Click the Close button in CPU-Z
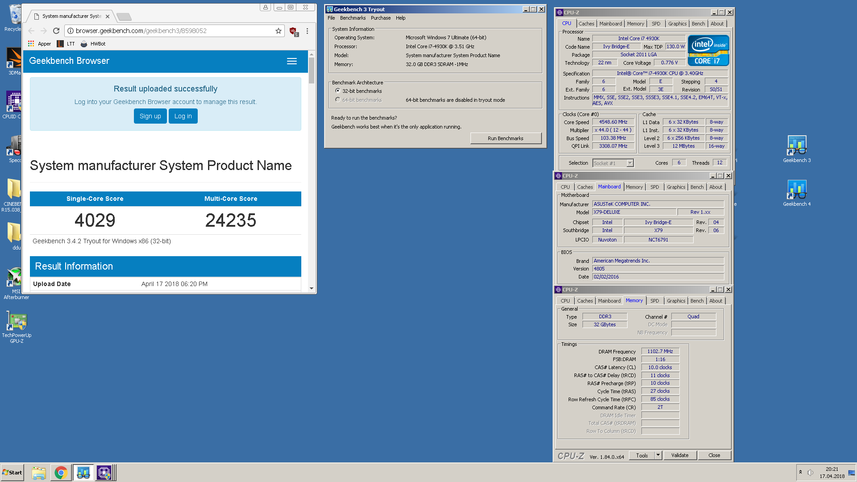The height and width of the screenshot is (482, 857). [x=714, y=455]
